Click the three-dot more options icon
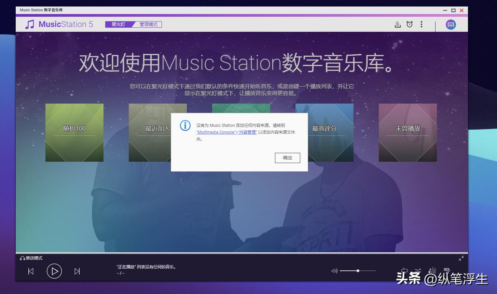497x294 pixels. (x=422, y=24)
